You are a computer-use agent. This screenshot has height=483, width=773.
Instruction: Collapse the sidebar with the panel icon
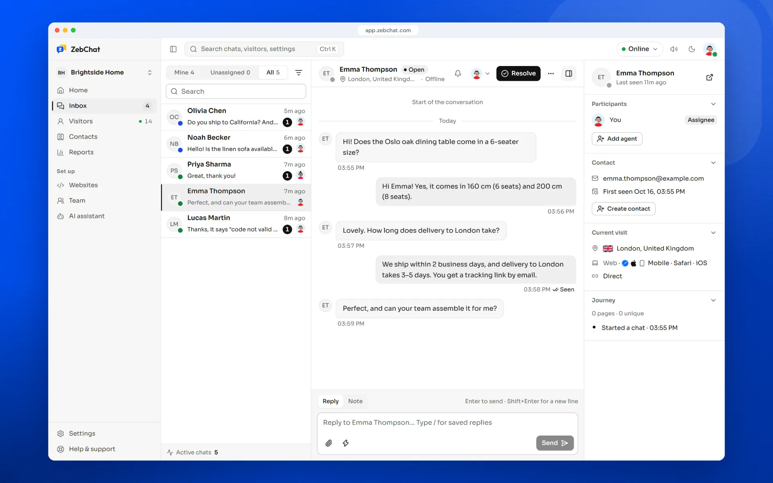[173, 49]
